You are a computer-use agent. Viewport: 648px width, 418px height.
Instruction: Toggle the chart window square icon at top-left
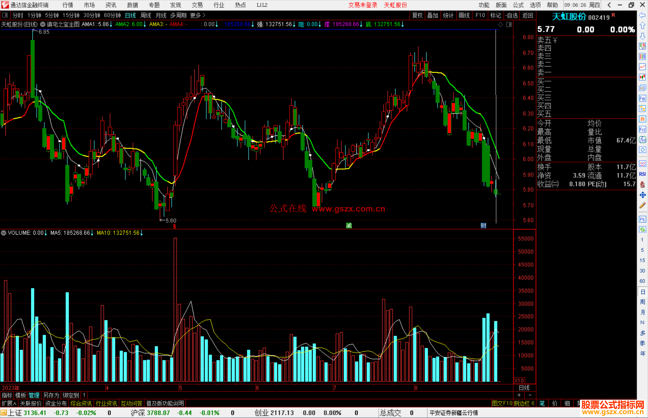[x=5, y=15]
